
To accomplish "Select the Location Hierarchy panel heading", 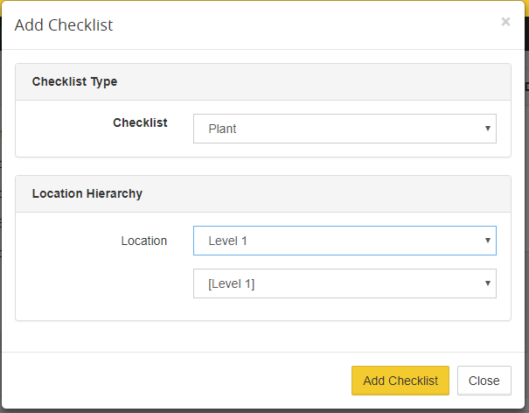I will (x=87, y=193).
